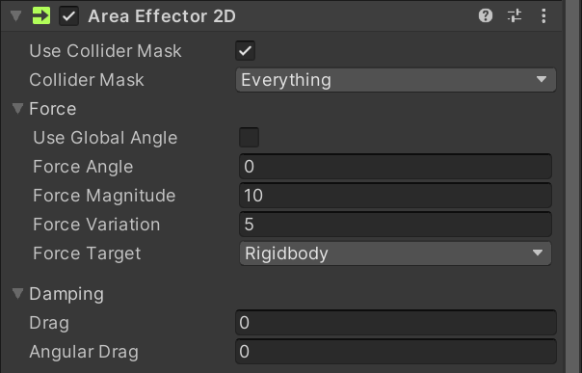Open the component presets slider icon
Image resolution: width=582 pixels, height=373 pixels.
click(515, 16)
